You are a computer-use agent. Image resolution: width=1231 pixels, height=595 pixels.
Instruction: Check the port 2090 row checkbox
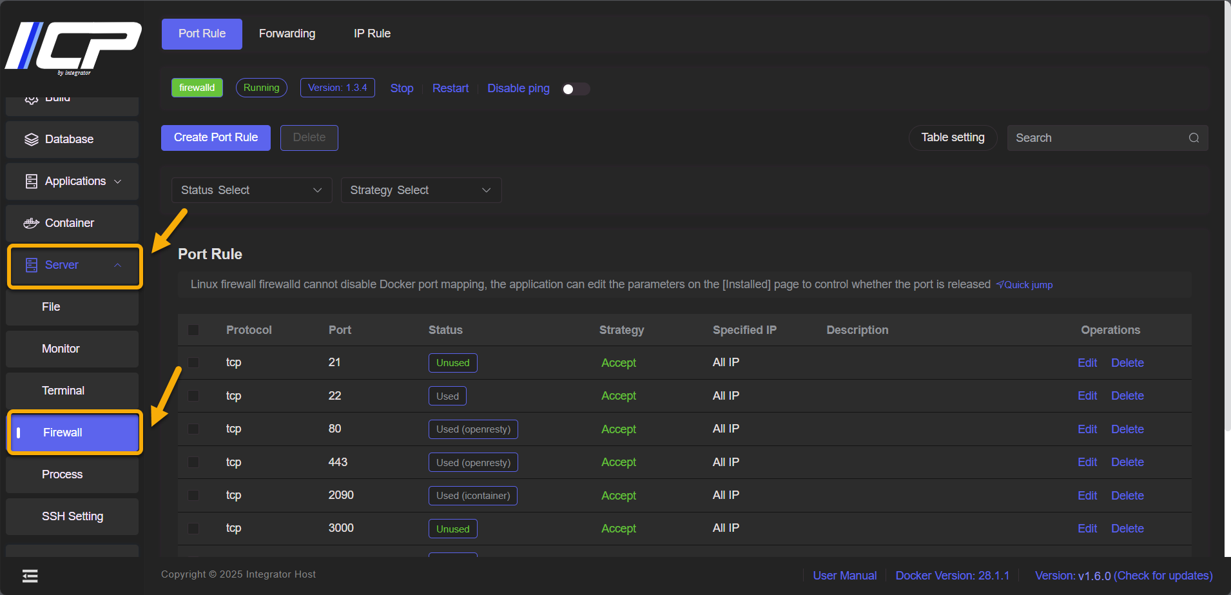pyautogui.click(x=193, y=496)
